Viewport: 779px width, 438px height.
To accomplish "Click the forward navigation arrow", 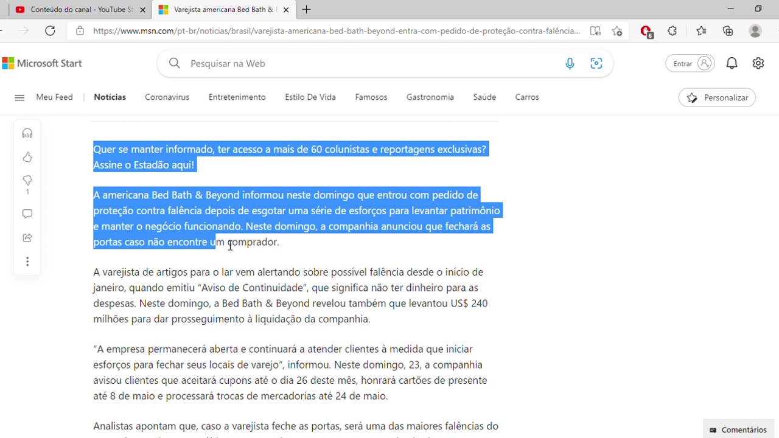I will pyautogui.click(x=24, y=30).
